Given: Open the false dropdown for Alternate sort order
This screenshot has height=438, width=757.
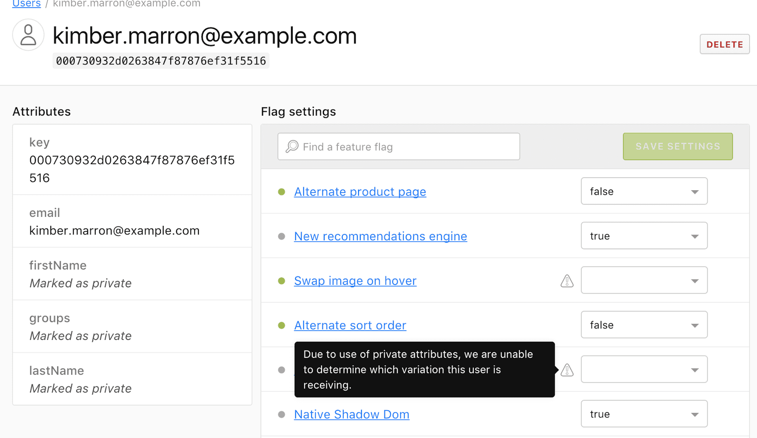Looking at the screenshot, I should click(x=644, y=325).
